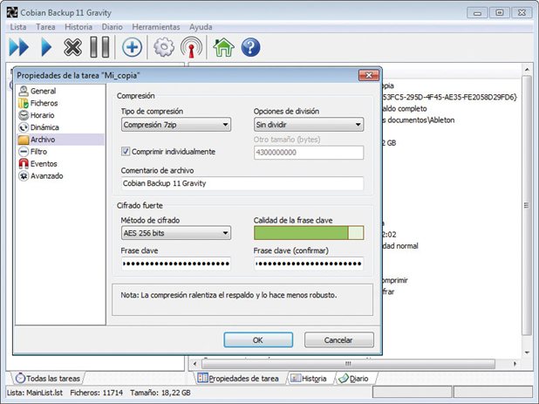This screenshot has width=539, height=404.
Task: Click the 'Ficheros: 11714' status text
Action: click(96, 393)
